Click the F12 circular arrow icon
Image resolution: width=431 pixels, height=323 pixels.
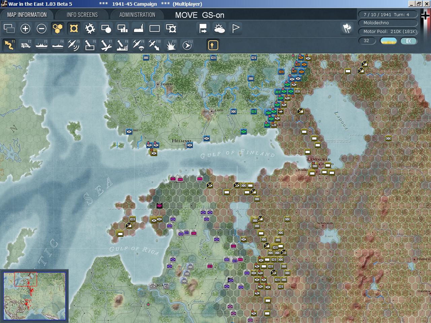coord(187,45)
